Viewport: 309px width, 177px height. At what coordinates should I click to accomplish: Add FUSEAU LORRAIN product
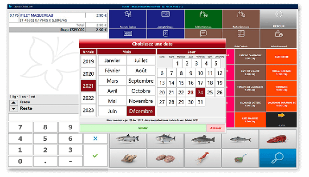click(x=281, y=72)
